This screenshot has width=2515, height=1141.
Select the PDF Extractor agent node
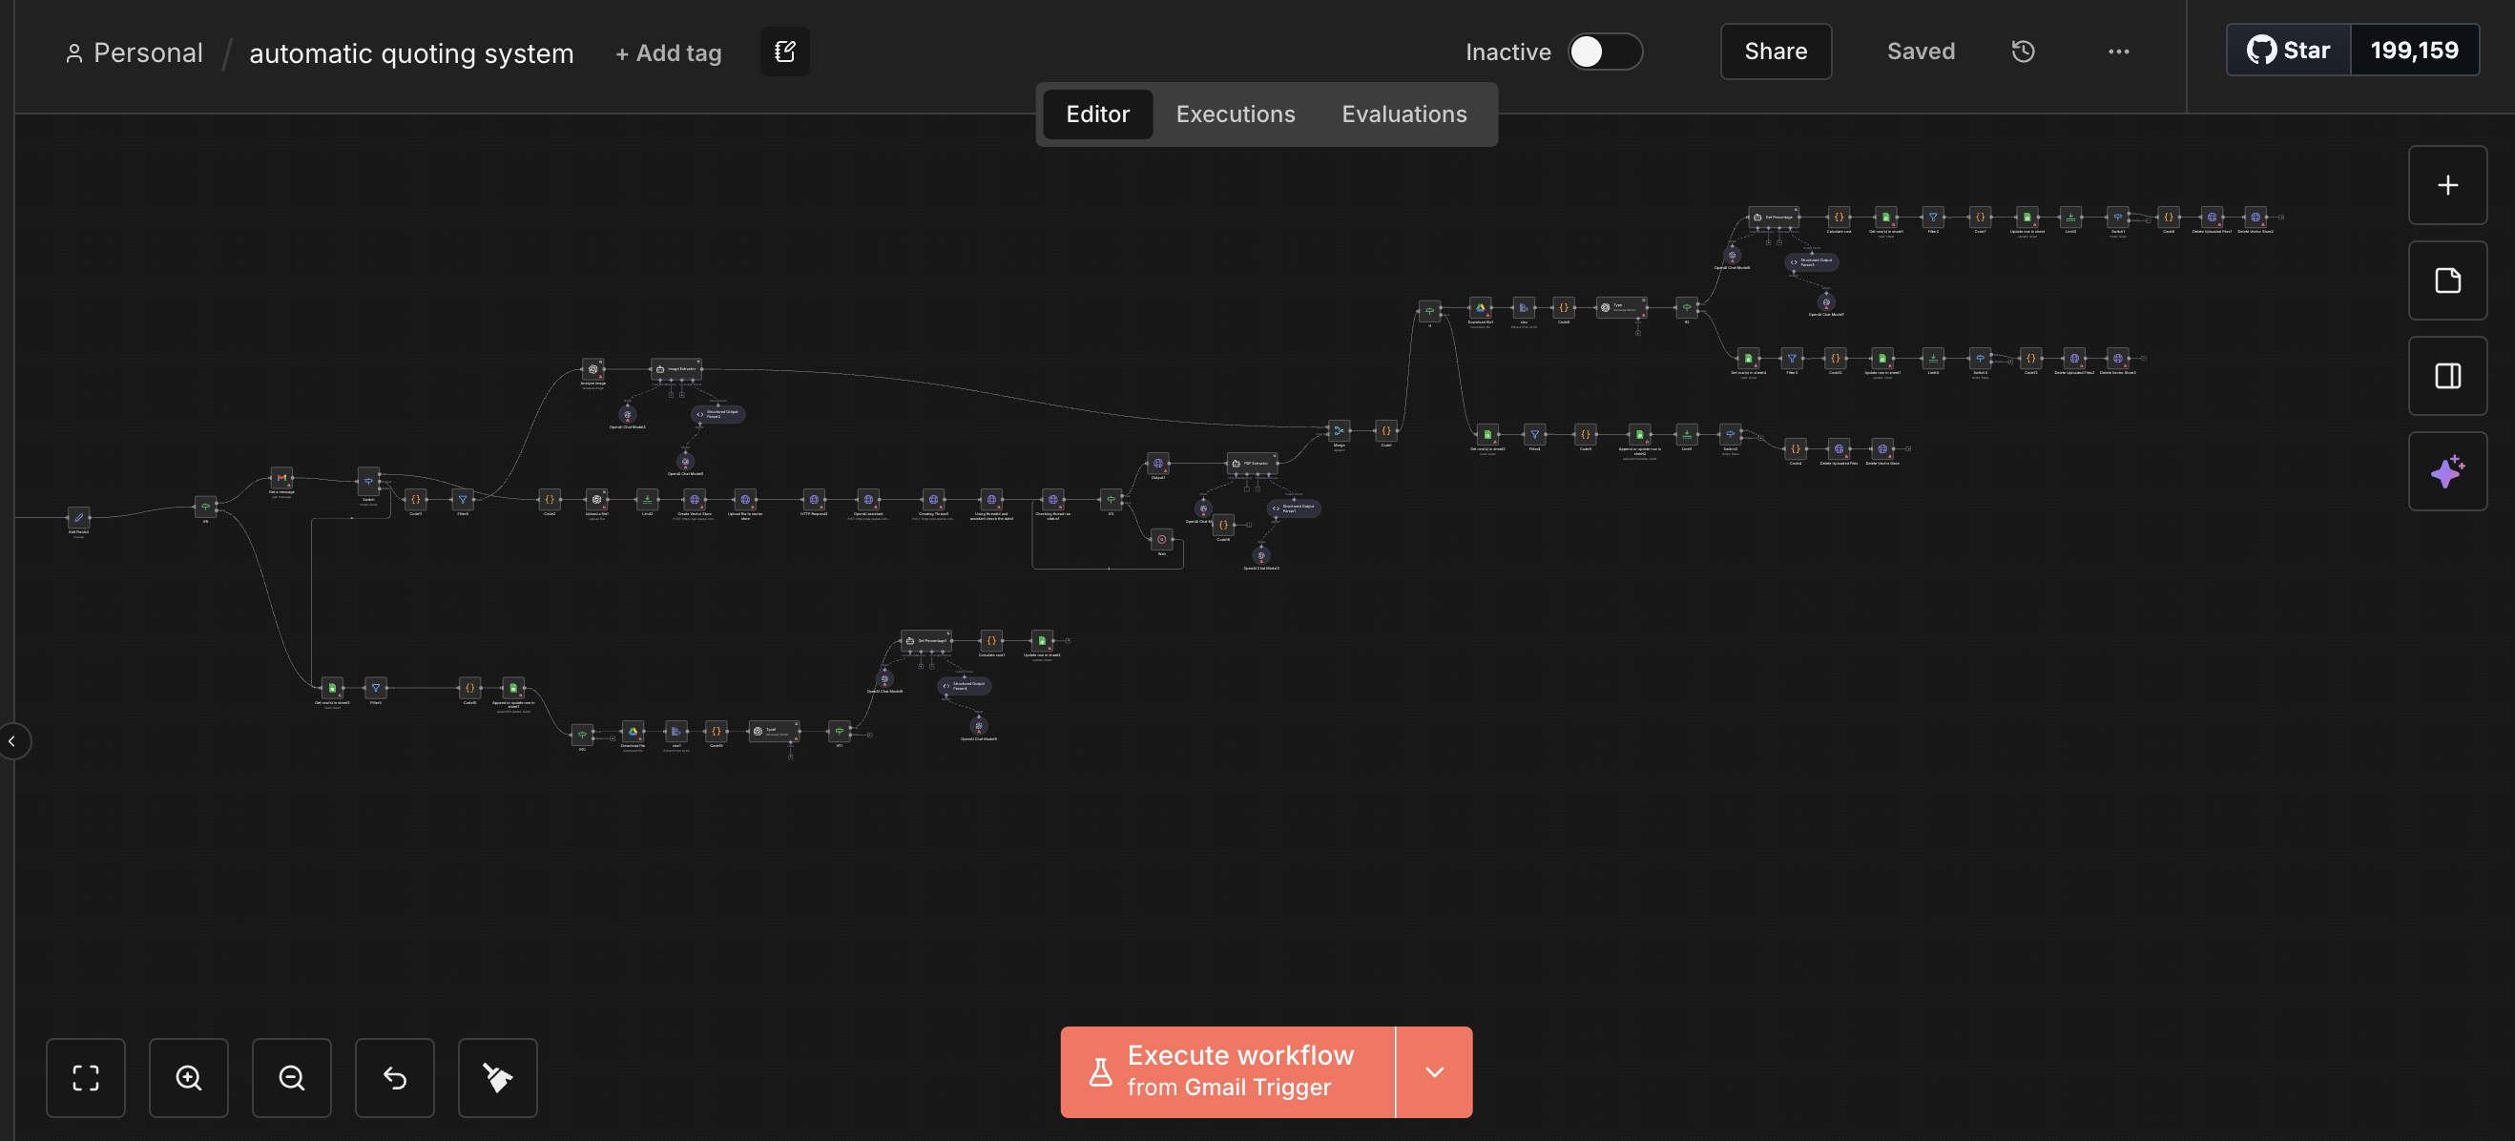click(x=1252, y=464)
